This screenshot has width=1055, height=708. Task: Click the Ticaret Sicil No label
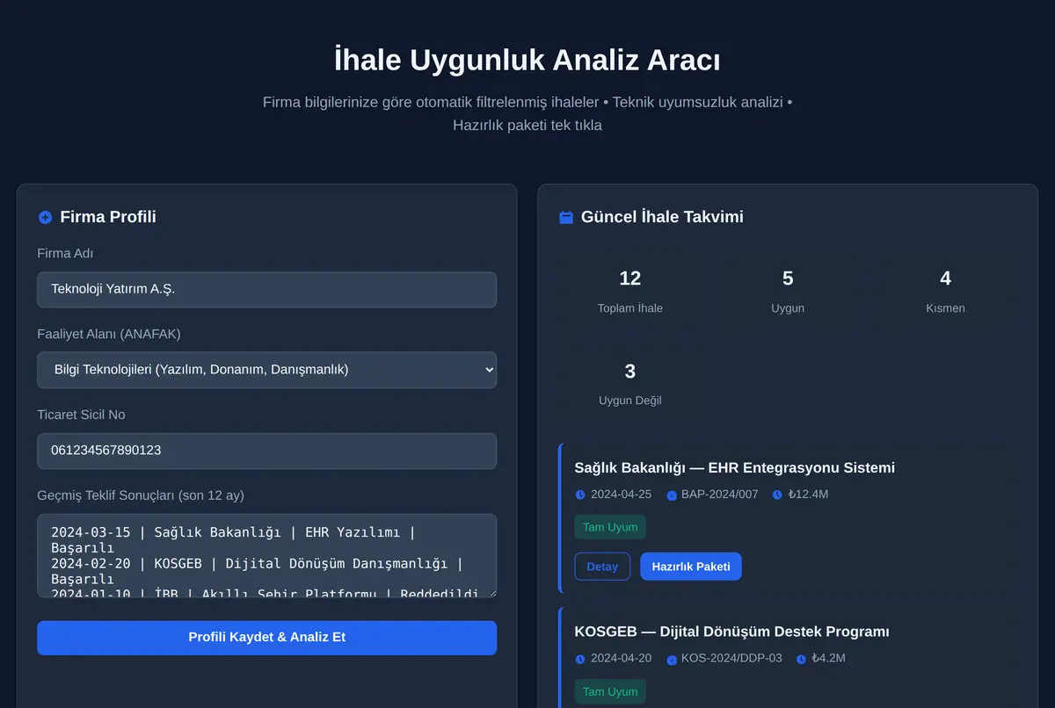point(81,415)
